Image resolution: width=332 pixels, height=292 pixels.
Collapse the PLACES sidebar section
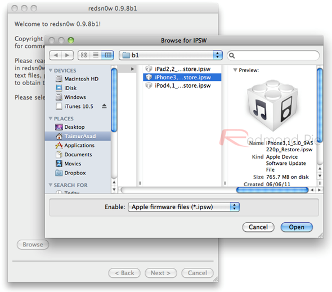tap(51, 118)
